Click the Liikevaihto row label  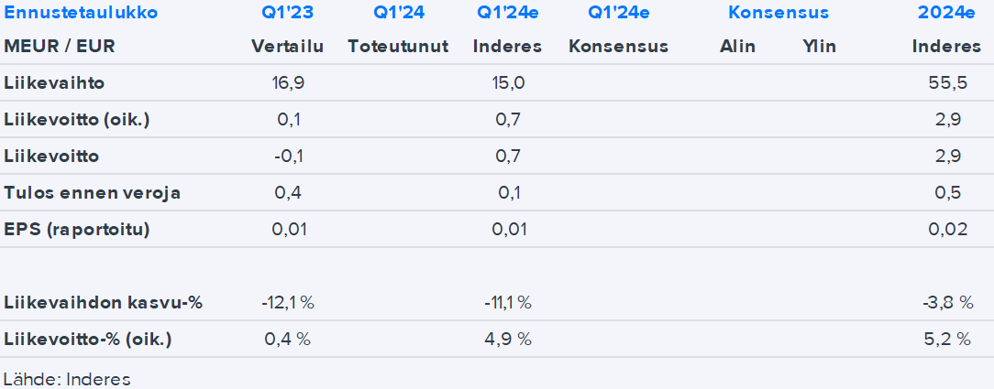(x=54, y=83)
